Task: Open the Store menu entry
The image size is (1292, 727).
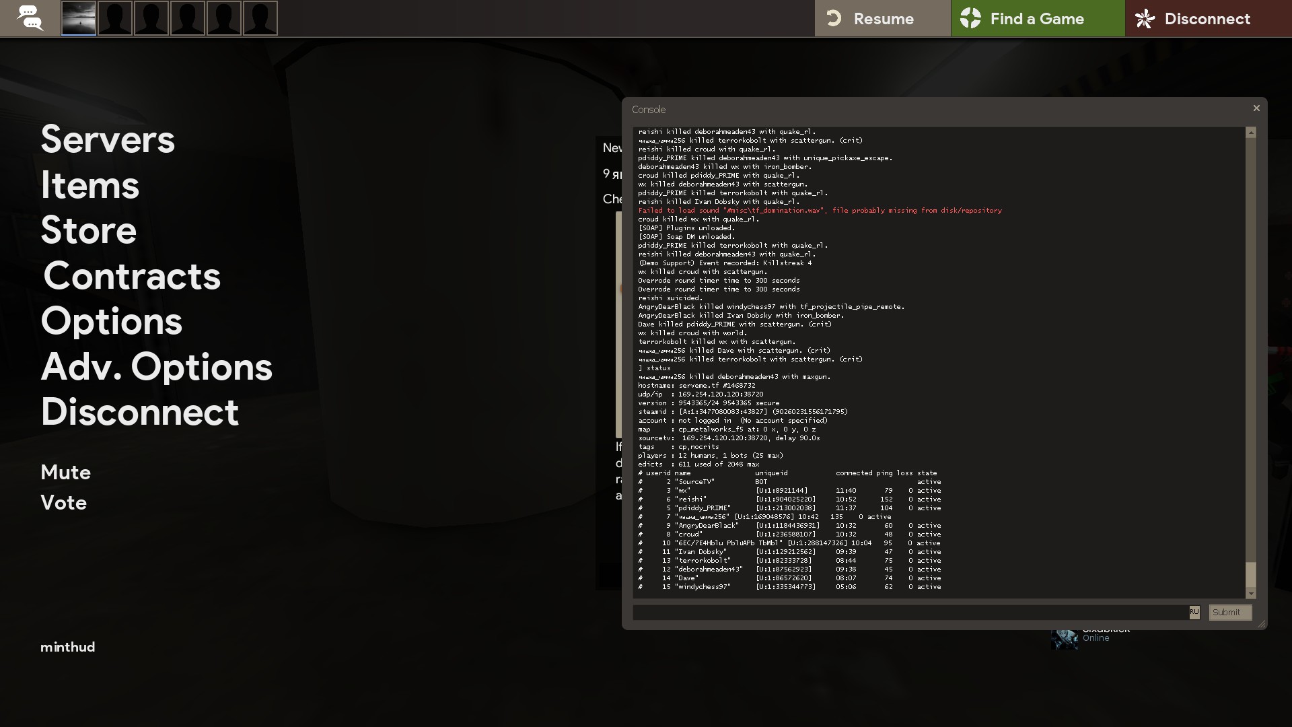Action: pos(88,230)
